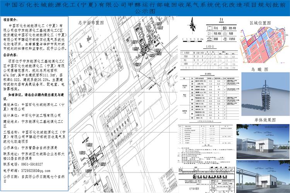Select 公示单位：宁东管委会自然资源局 line
The width and height of the screenshot is (290, 193).
click(x=30, y=148)
